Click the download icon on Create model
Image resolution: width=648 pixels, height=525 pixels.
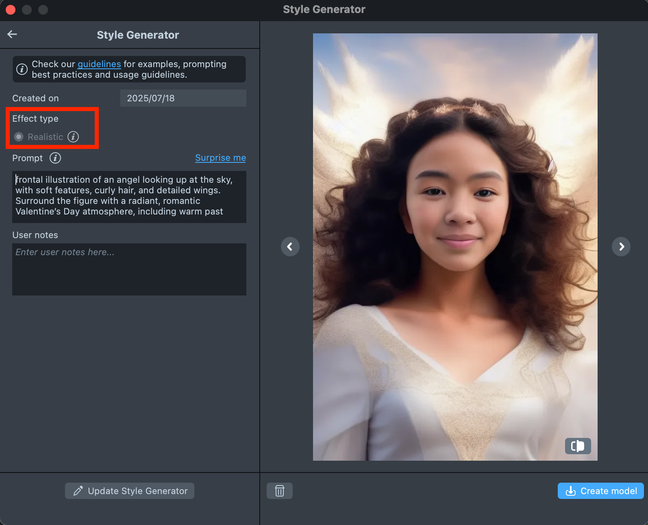pyautogui.click(x=571, y=491)
